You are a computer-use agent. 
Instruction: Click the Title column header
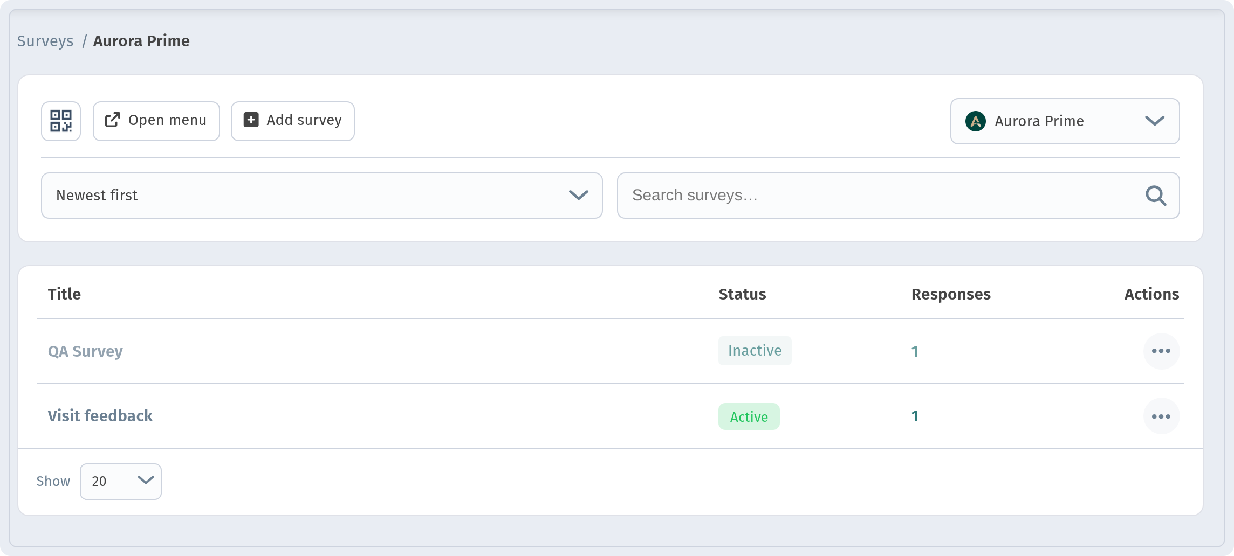(64, 294)
